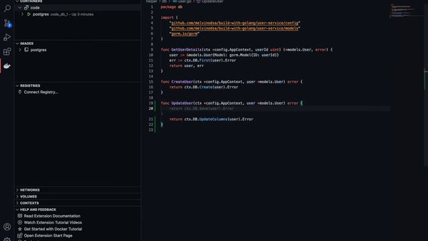428x241 pixels.
Task: Click the documentation book icon
Action: [20, 216]
